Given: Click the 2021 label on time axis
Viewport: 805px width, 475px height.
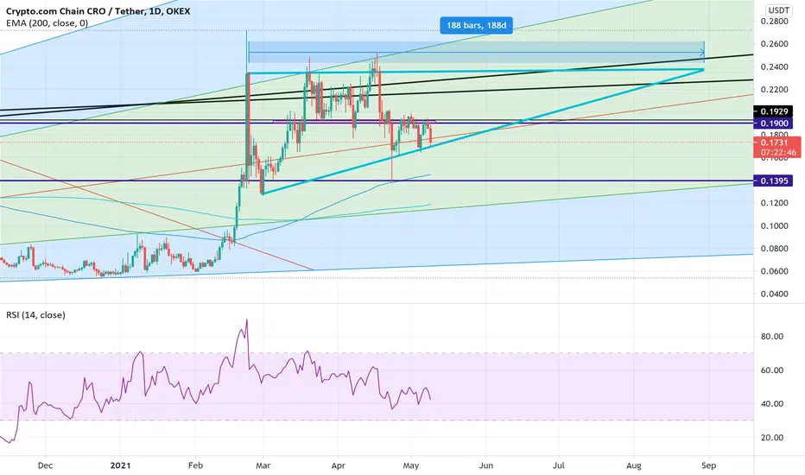Looking at the screenshot, I should tap(121, 465).
